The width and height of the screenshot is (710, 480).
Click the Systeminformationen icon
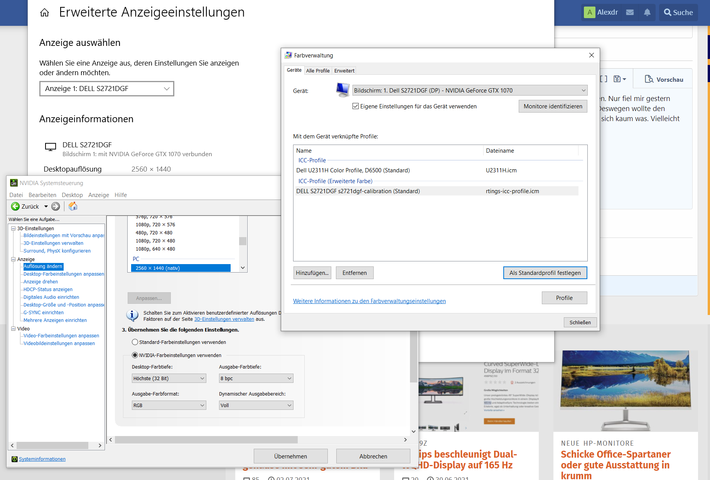(15, 459)
